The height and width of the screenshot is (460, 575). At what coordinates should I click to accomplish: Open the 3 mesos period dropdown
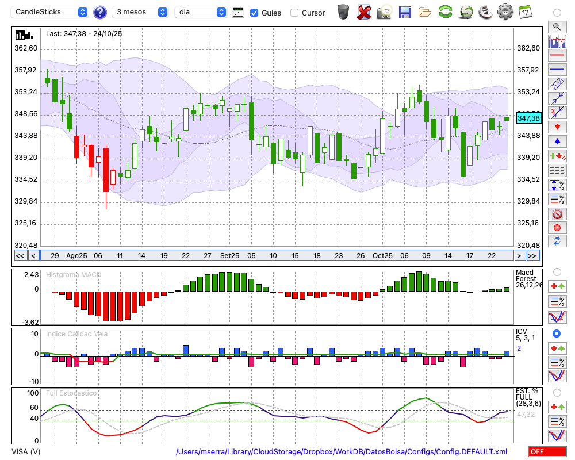140,12
